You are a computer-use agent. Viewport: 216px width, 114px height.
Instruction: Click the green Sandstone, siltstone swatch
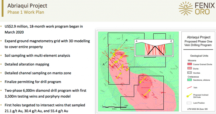(x=190, y=80)
